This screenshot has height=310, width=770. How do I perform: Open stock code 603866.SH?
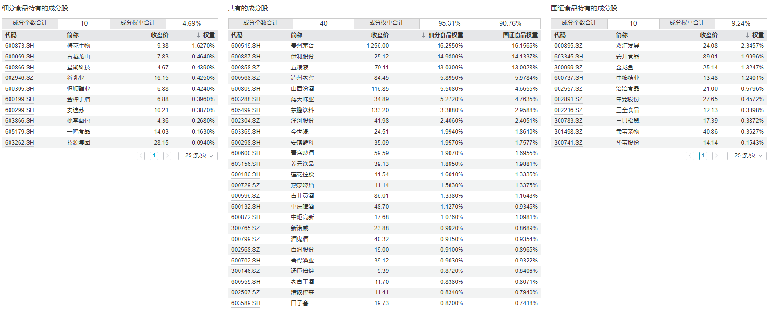pos(20,121)
